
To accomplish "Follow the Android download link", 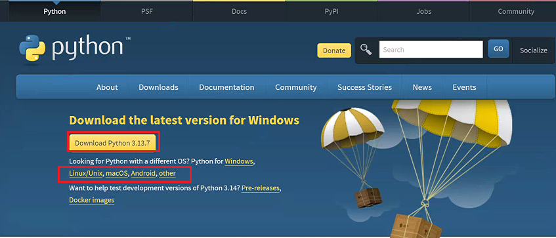I will coord(143,174).
